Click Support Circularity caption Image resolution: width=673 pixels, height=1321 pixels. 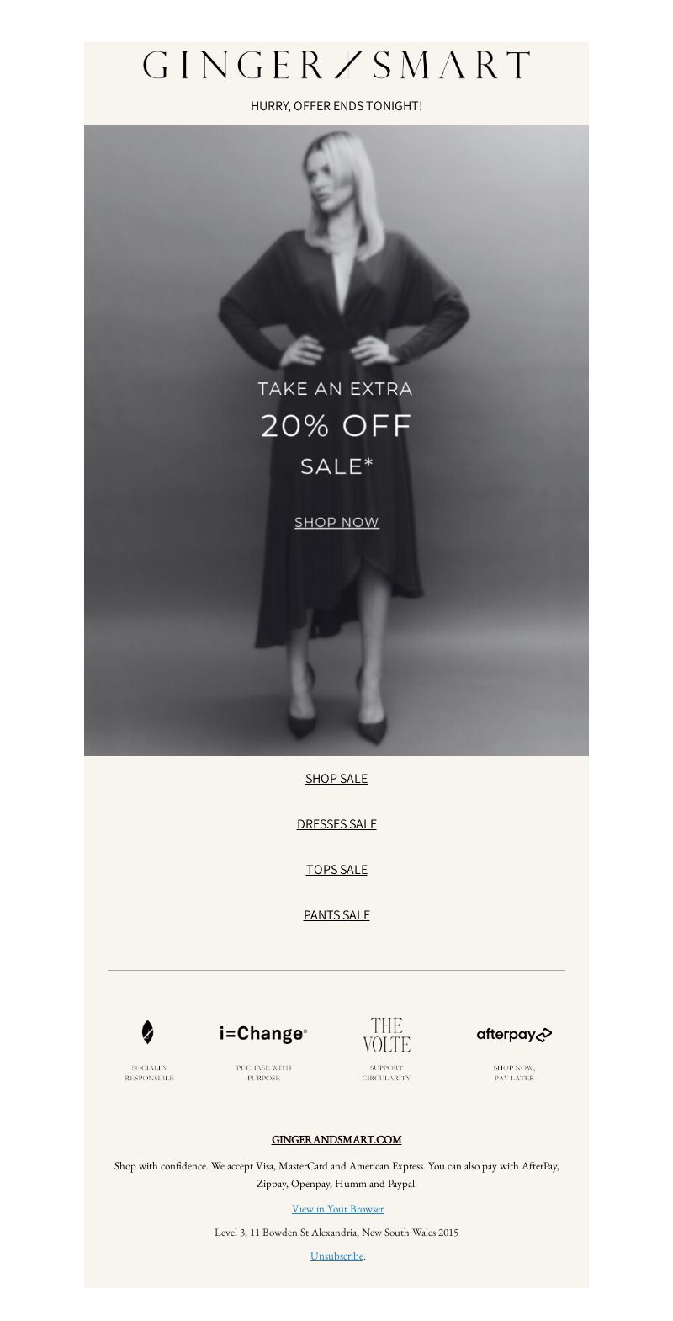[386, 1073]
